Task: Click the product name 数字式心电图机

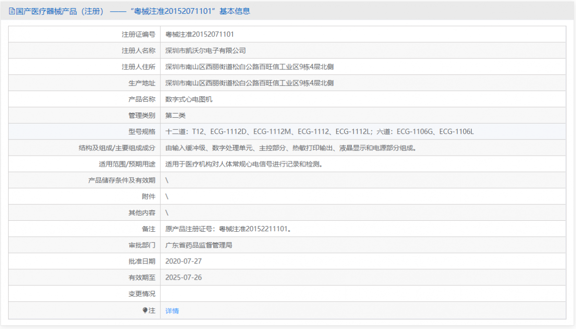Action: pos(189,100)
